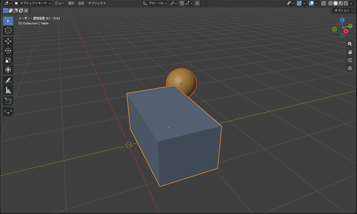The width and height of the screenshot is (357, 214).
Task: Toggle viewport gizmos display
Action: pyautogui.click(x=299, y=3)
